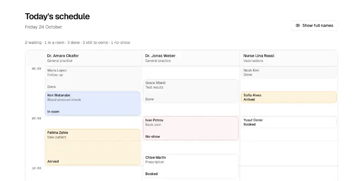This screenshot has width=363, height=181.
Task: Select Fatima Zahra new patient appointment
Action: (93, 147)
